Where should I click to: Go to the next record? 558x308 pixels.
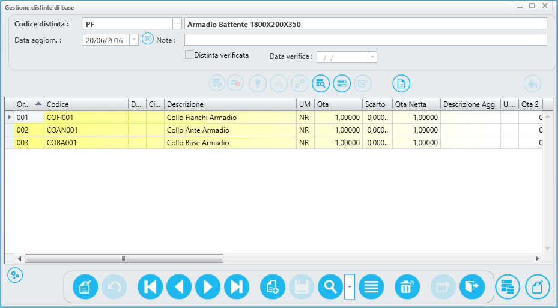coord(208,287)
